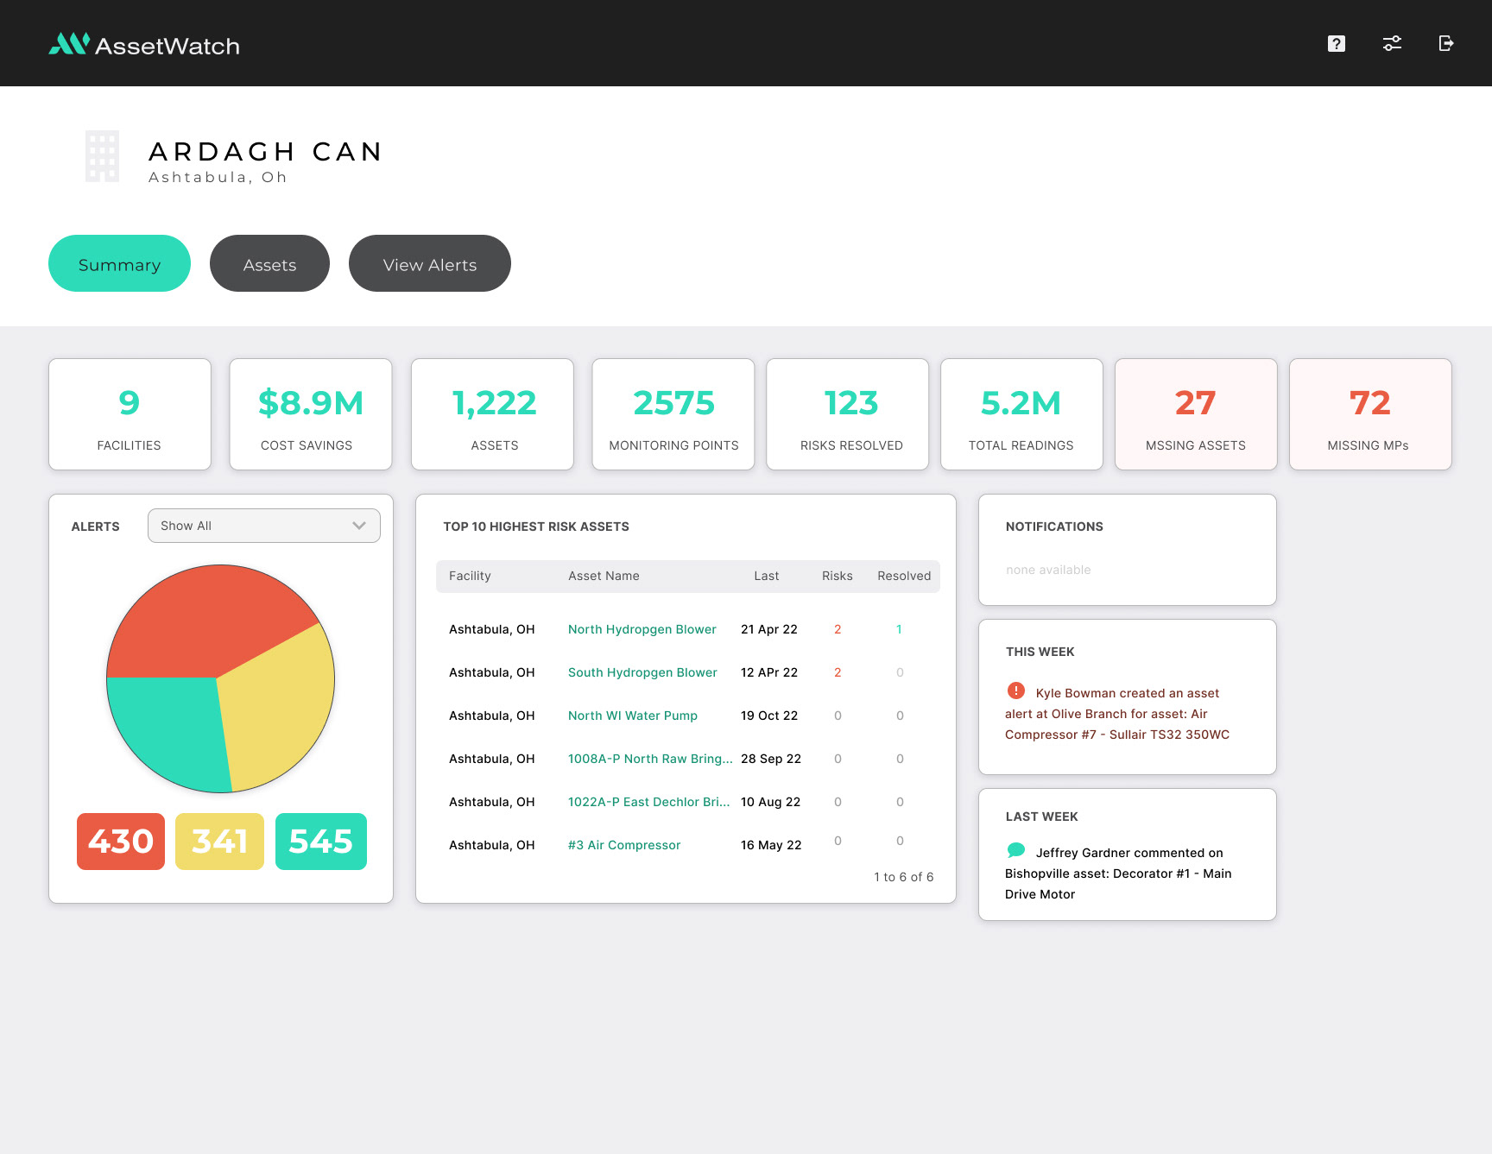Switch to the Summary tab
This screenshot has height=1154, width=1492.
(x=119, y=263)
